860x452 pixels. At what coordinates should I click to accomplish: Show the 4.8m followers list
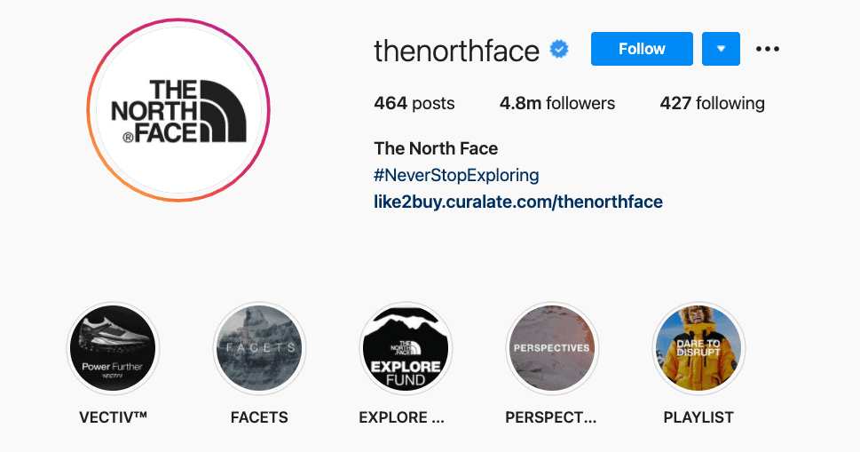[x=556, y=104]
